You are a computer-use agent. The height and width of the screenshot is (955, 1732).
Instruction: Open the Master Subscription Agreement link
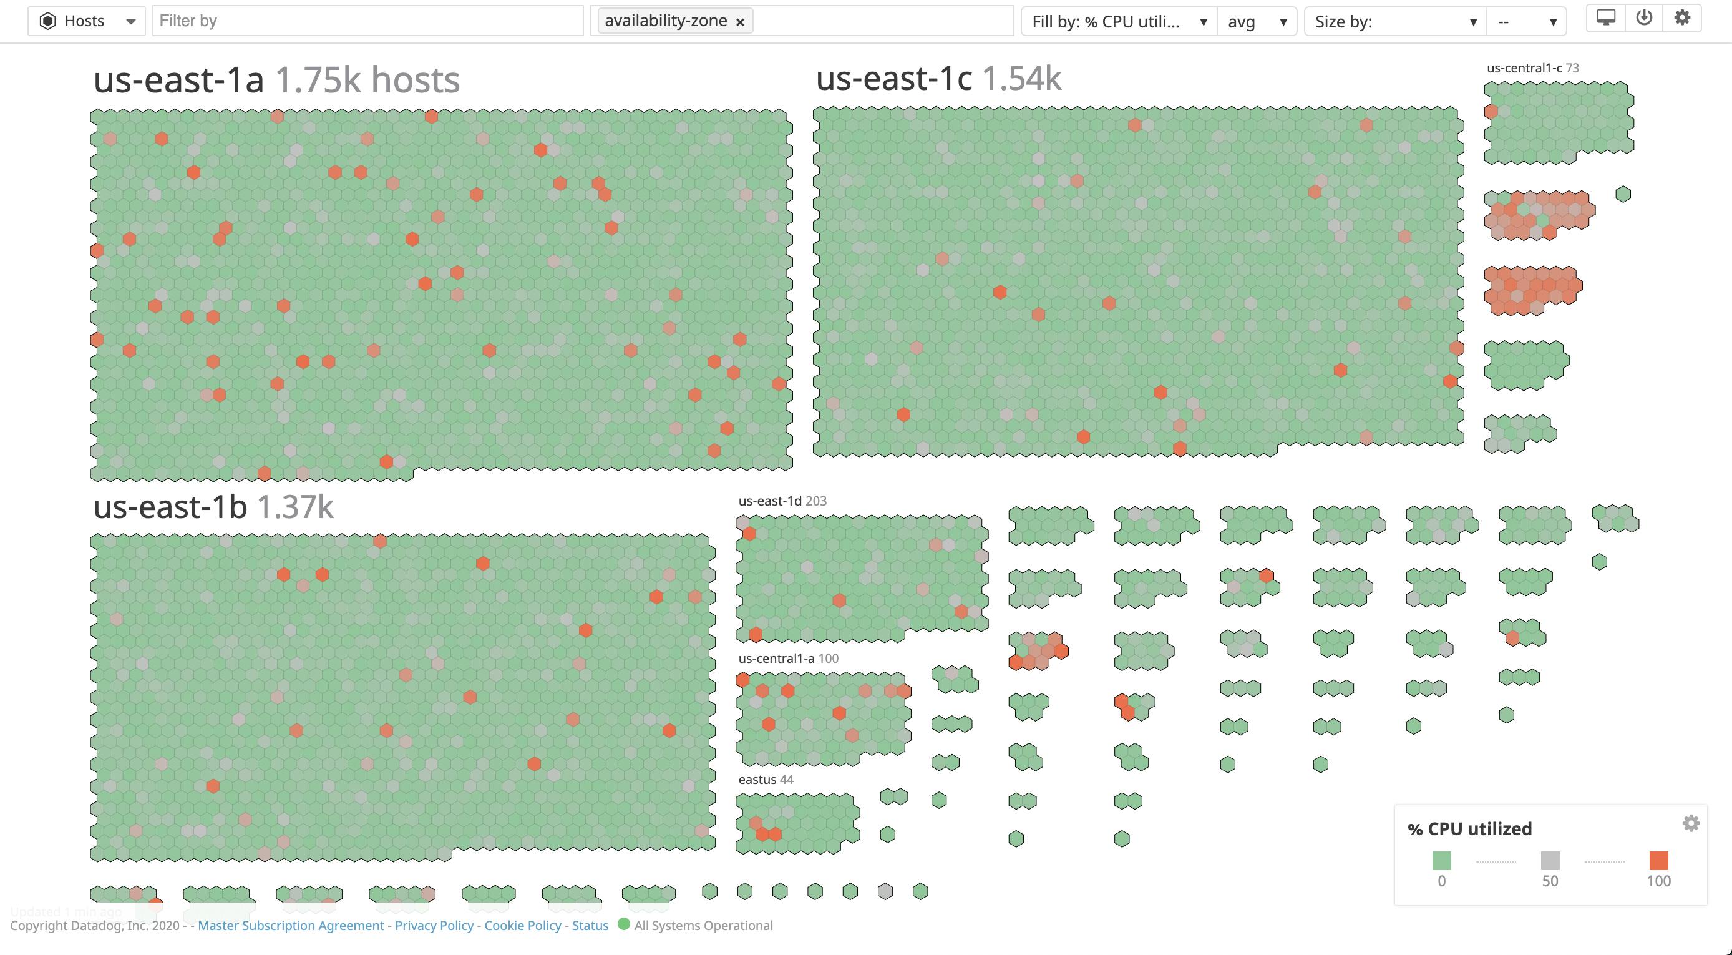click(x=292, y=926)
